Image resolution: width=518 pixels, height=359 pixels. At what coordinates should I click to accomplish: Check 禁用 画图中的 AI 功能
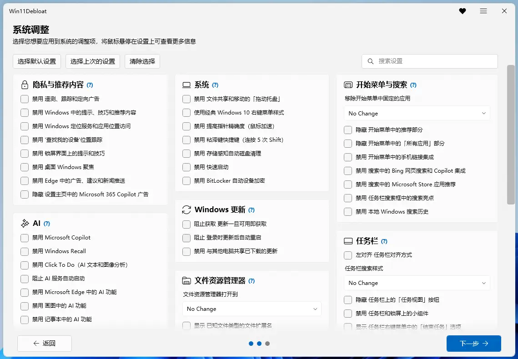(25, 306)
